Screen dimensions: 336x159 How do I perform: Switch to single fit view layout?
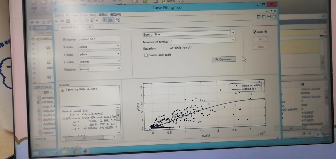pyautogui.click(x=274, y=17)
